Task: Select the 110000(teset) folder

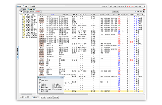Action: tap(29, 32)
